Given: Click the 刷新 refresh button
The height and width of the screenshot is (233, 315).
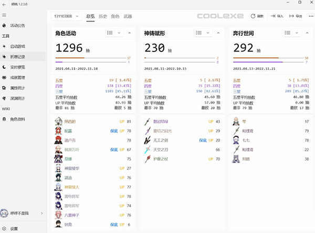Looking at the screenshot, I should pyautogui.click(x=257, y=16).
